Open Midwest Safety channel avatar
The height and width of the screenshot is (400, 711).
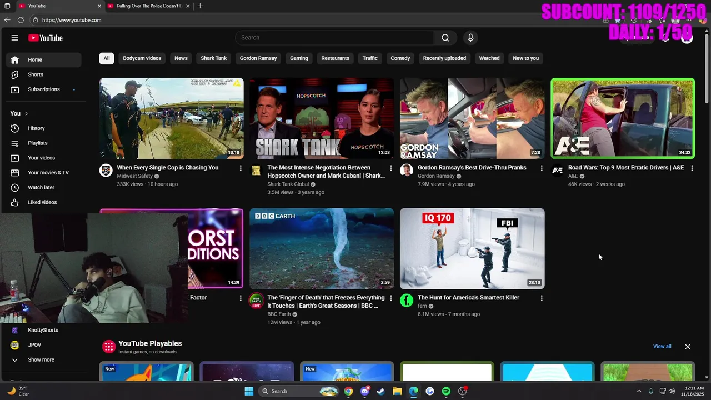pyautogui.click(x=106, y=171)
